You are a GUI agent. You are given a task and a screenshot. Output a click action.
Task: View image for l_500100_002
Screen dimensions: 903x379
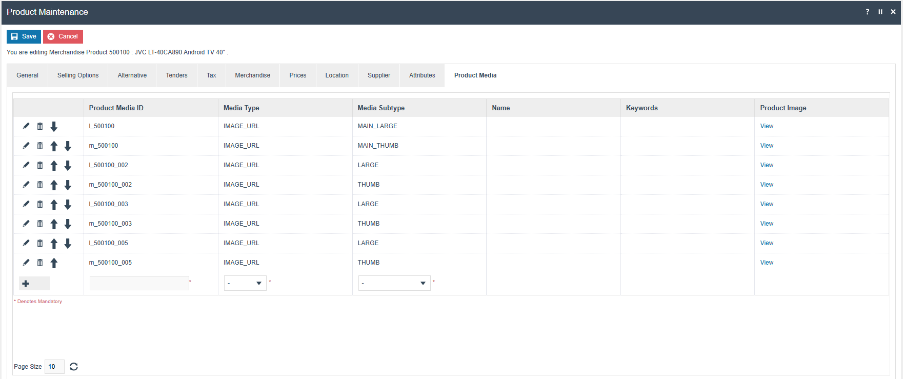coord(767,165)
